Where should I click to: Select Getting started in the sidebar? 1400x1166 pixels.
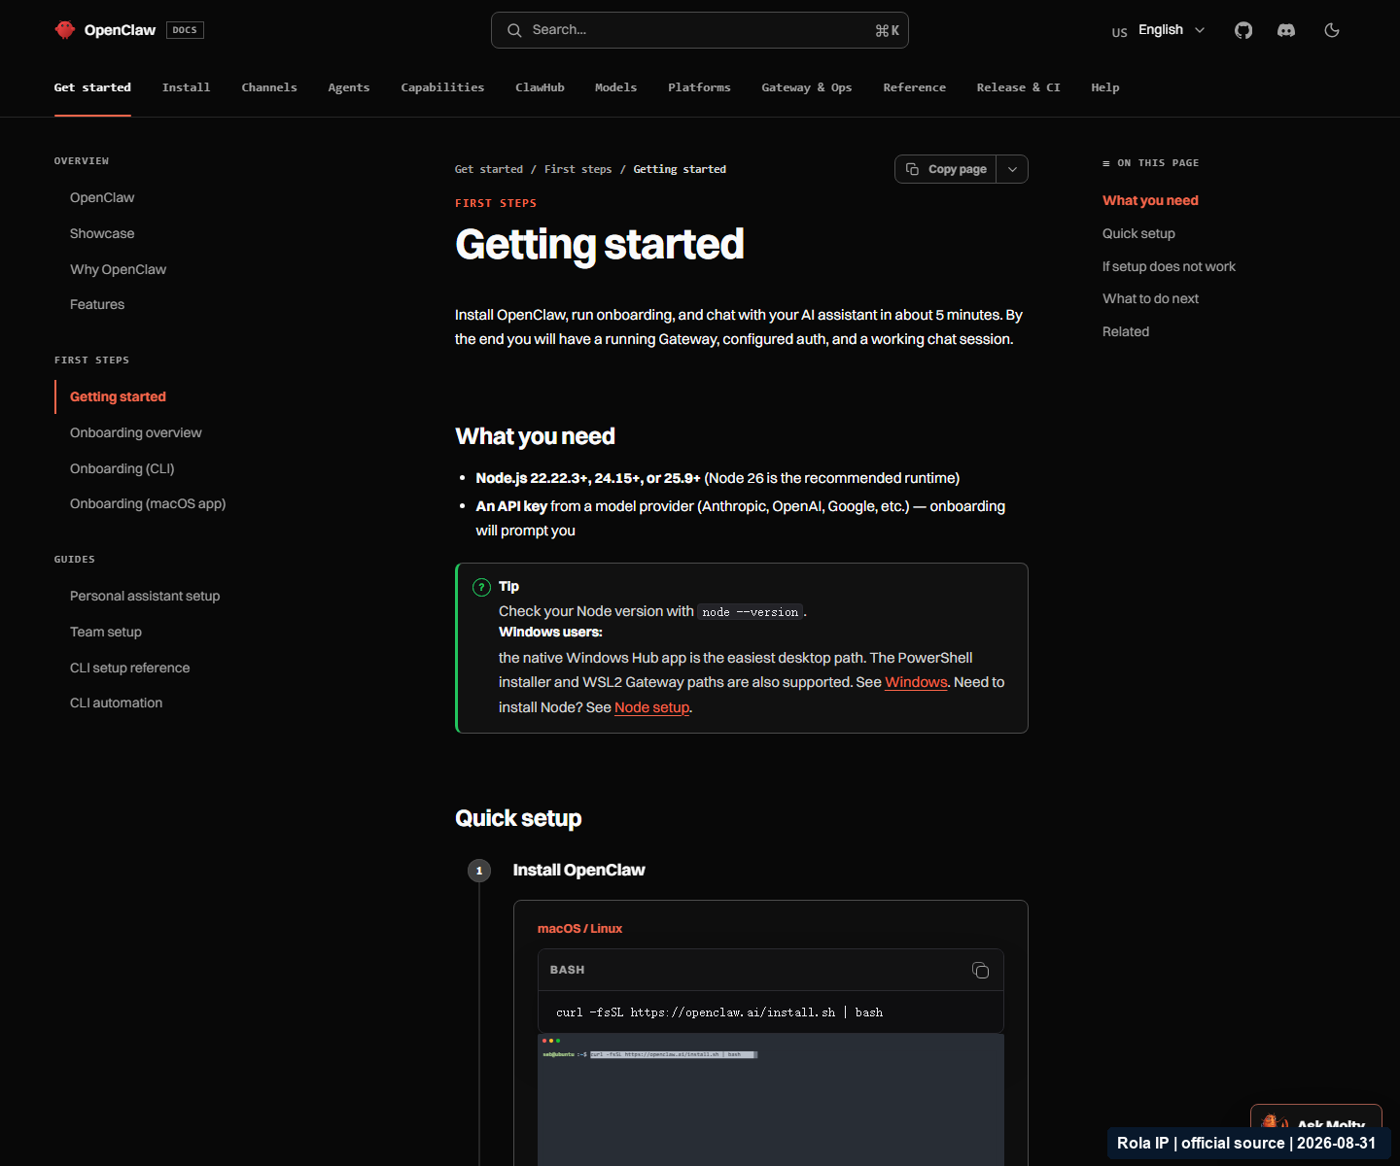pos(118,396)
